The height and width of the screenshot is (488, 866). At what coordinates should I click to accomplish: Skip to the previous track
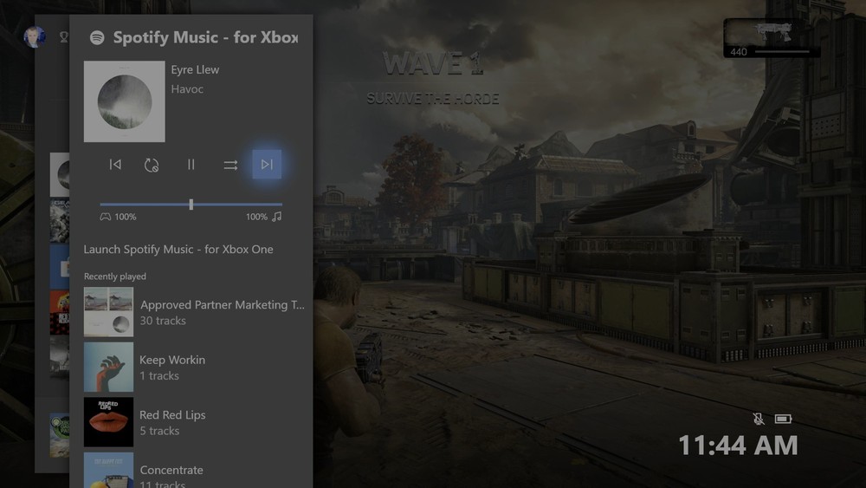115,165
